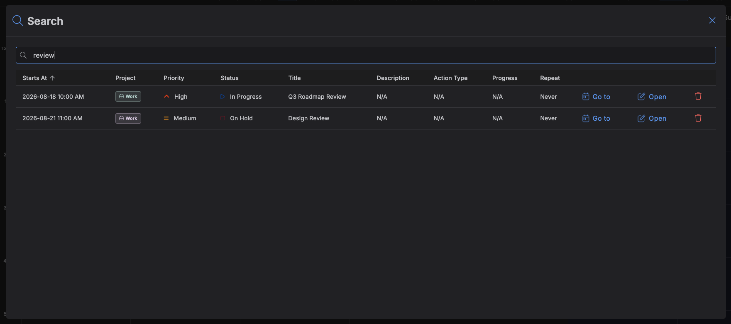This screenshot has width=731, height=324.
Task: Click the "On Hold" status text
Action: coord(241,118)
